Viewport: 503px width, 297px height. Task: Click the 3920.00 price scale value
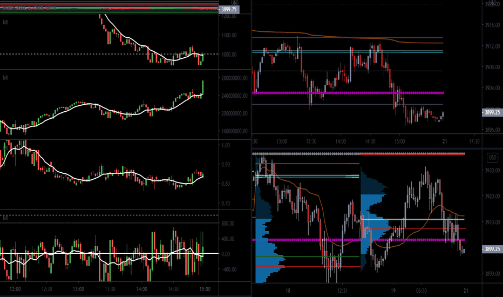(x=492, y=196)
